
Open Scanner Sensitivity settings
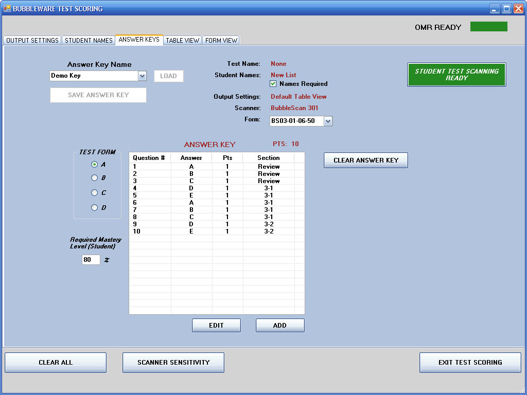[x=173, y=363]
